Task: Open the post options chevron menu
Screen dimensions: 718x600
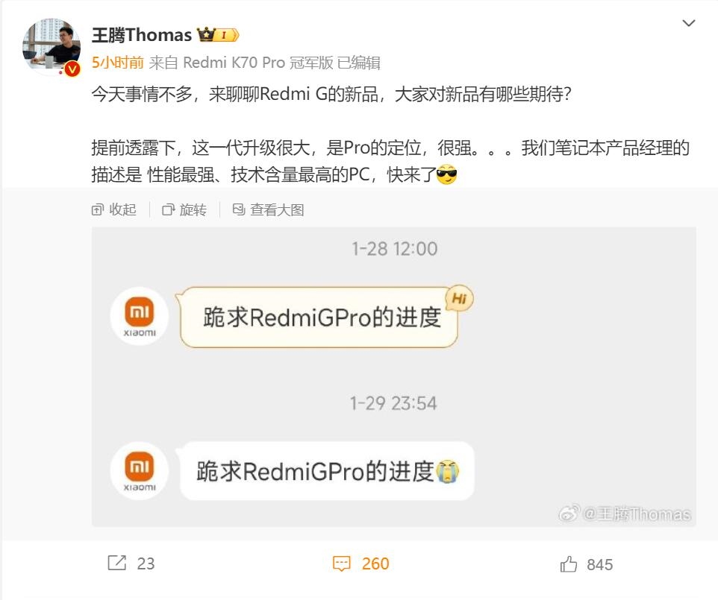Action: [x=689, y=23]
